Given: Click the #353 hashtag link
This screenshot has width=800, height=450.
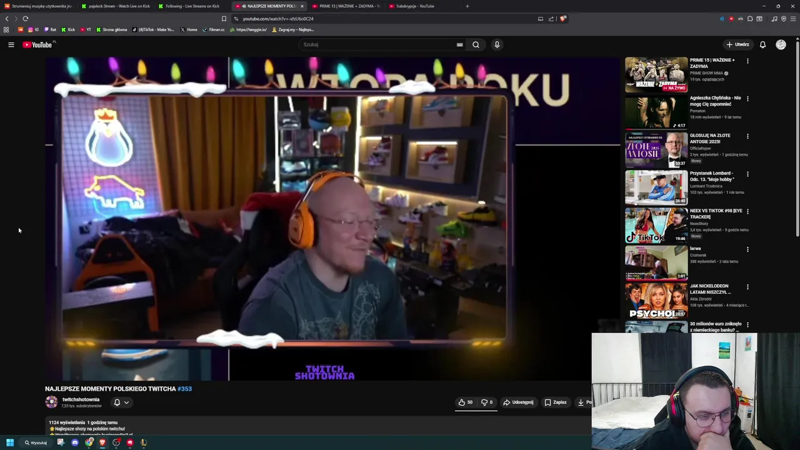Looking at the screenshot, I should 184,389.
